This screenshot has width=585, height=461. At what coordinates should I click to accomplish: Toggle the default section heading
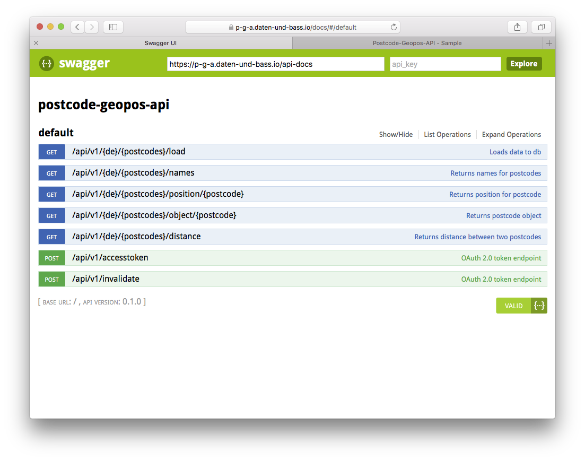tap(56, 133)
